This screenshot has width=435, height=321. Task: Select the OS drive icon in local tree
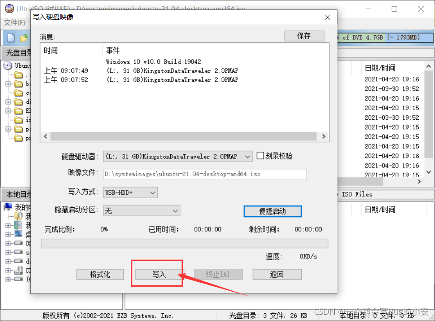[x=19, y=243]
